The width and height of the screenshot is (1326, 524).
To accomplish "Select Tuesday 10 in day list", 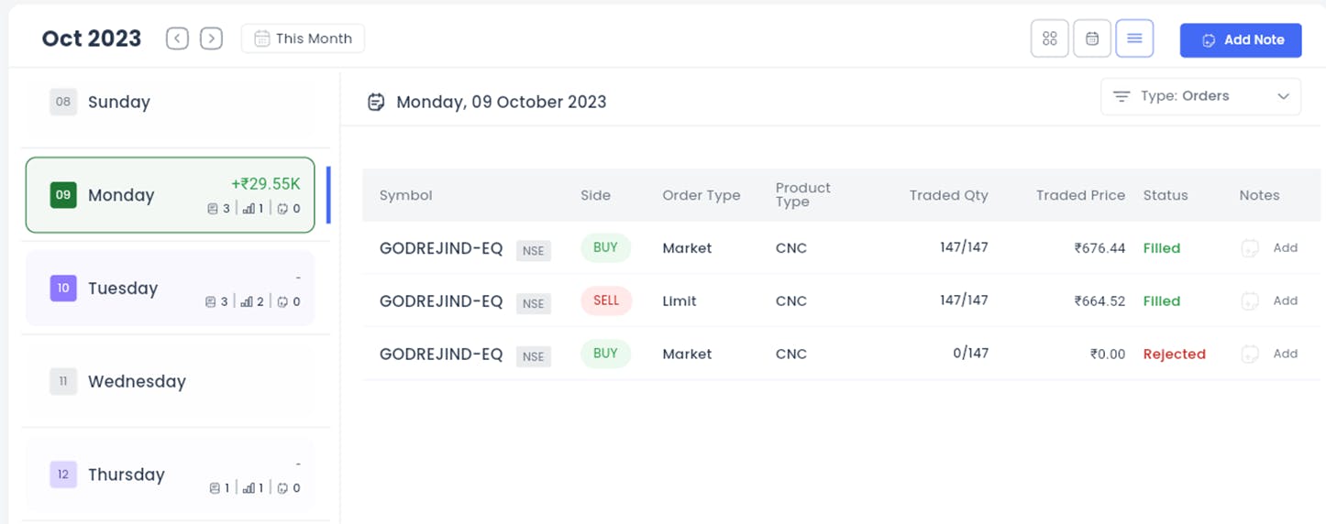I will (x=170, y=289).
